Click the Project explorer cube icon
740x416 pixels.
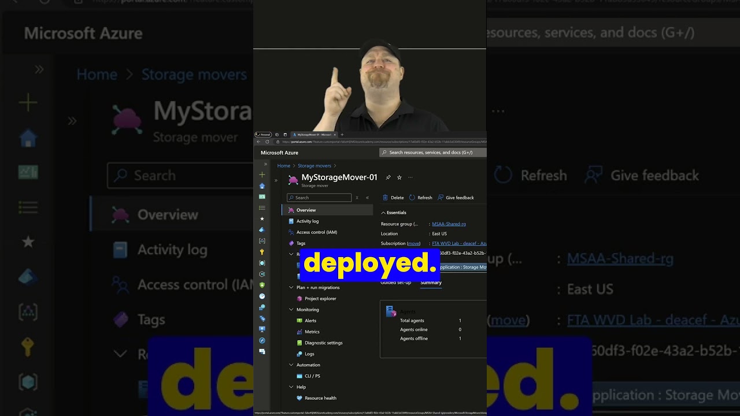pos(299,299)
